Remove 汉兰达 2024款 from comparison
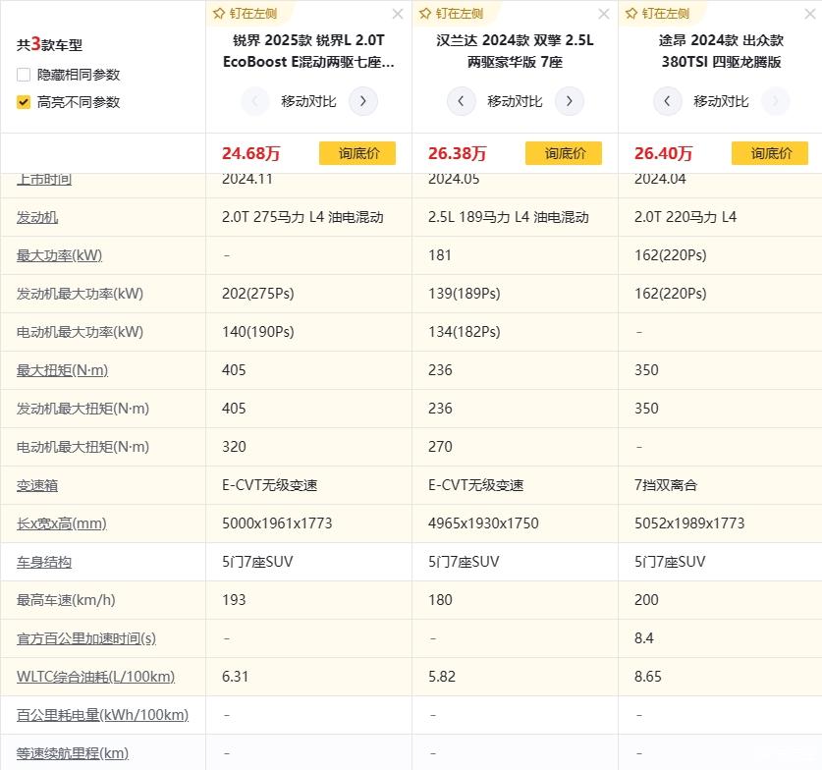 (x=604, y=14)
